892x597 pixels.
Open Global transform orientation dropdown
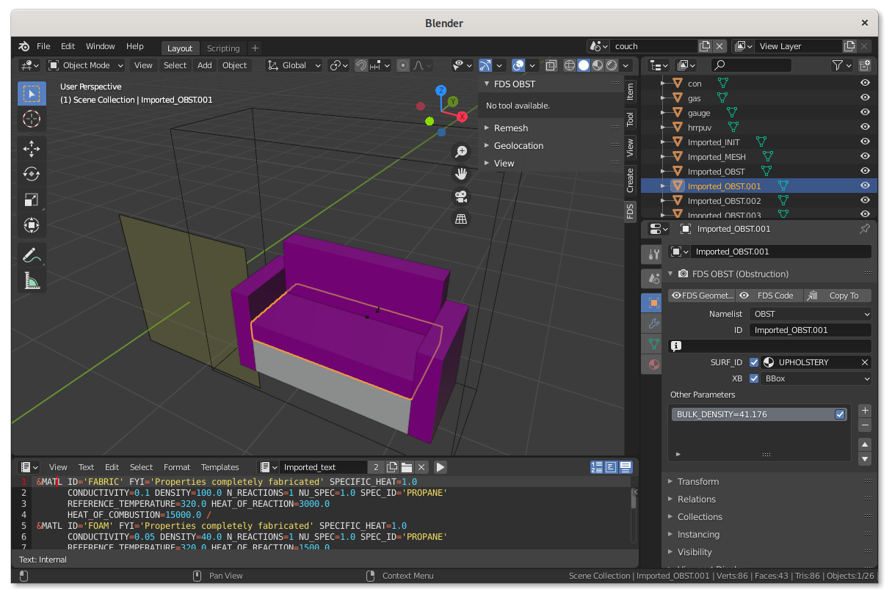coord(294,65)
